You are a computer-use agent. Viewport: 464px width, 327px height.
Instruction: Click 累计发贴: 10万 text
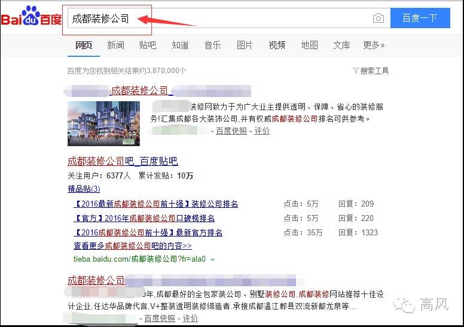coord(166,176)
